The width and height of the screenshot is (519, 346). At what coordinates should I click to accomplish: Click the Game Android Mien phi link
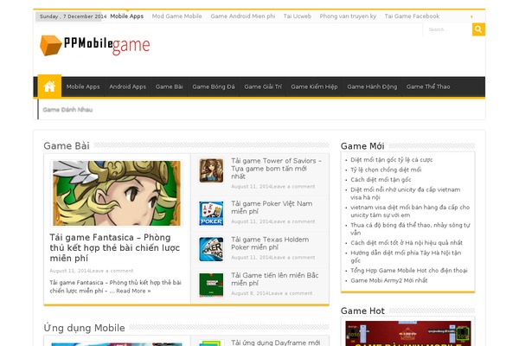(242, 16)
